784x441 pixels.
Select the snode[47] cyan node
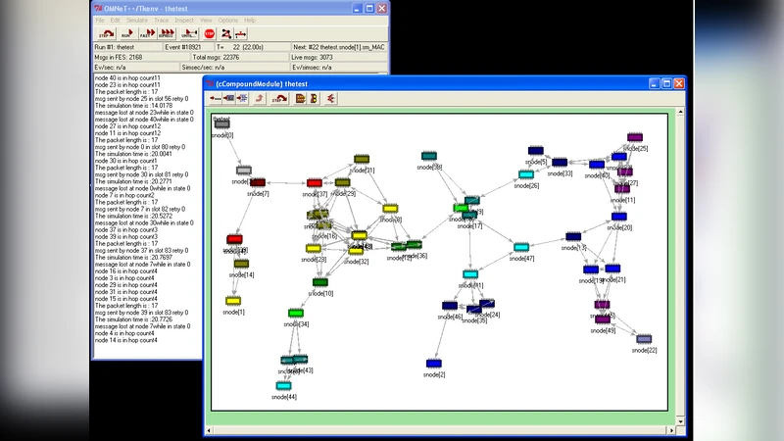(x=521, y=248)
